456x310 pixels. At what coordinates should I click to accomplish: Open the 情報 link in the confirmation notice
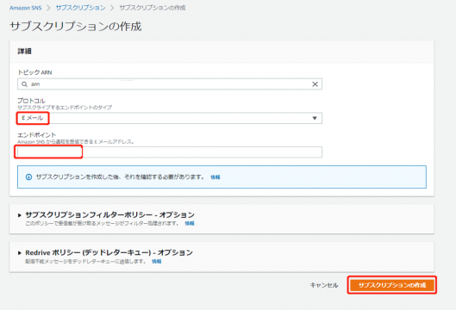(216, 177)
